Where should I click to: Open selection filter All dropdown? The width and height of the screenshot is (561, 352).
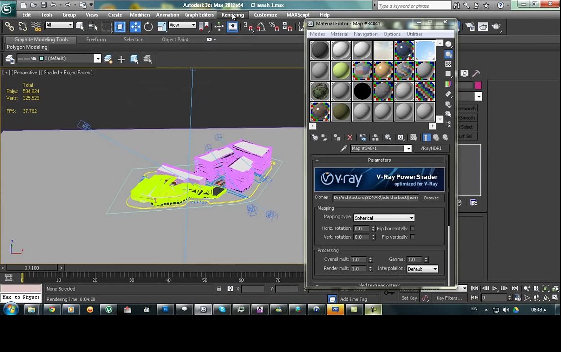point(59,25)
